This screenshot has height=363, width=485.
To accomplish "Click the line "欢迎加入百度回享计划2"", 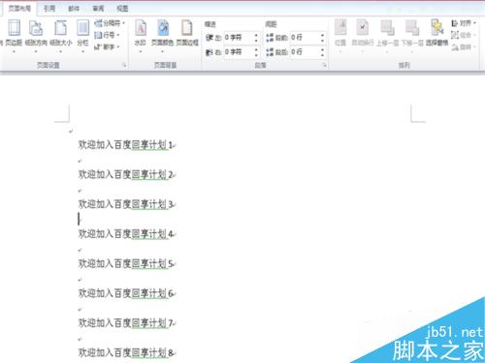I will [x=125, y=174].
